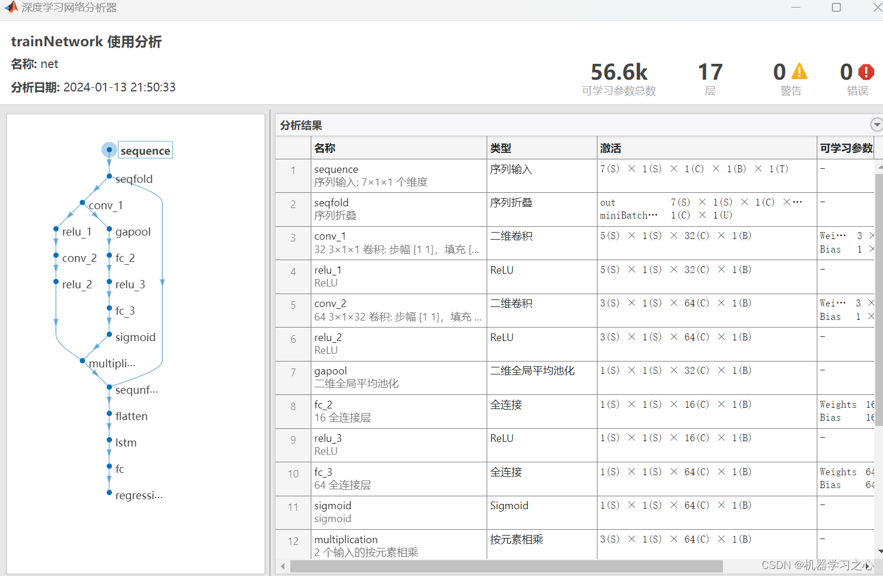Image resolution: width=883 pixels, height=576 pixels.
Task: Click the 56.6k total learnables count
Action: coord(619,72)
